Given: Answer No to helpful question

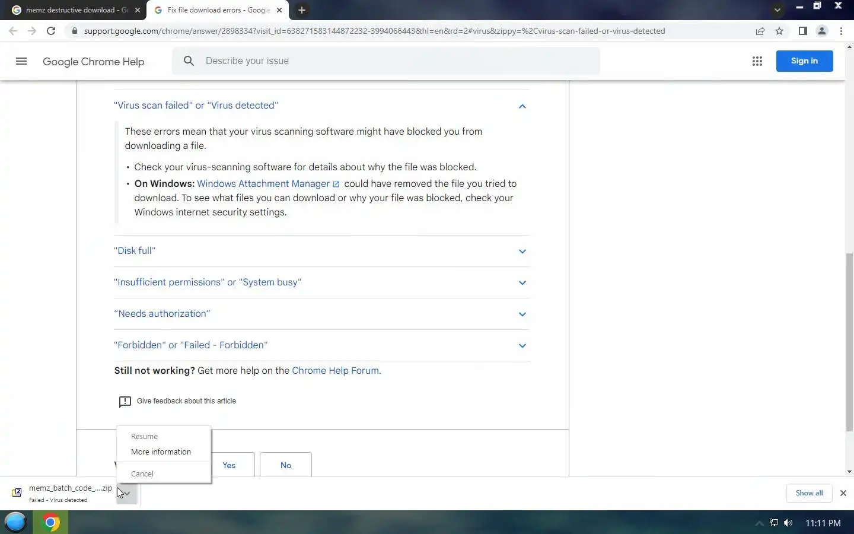Looking at the screenshot, I should pyautogui.click(x=286, y=465).
